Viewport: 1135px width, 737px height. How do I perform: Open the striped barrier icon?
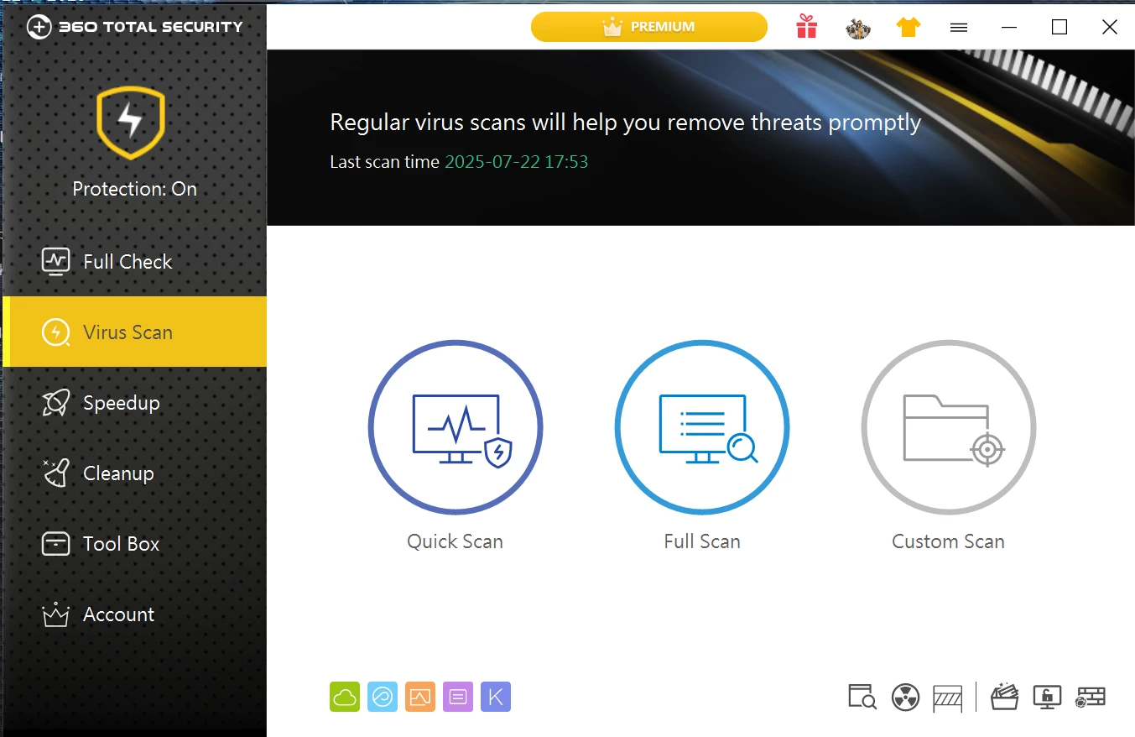click(948, 697)
